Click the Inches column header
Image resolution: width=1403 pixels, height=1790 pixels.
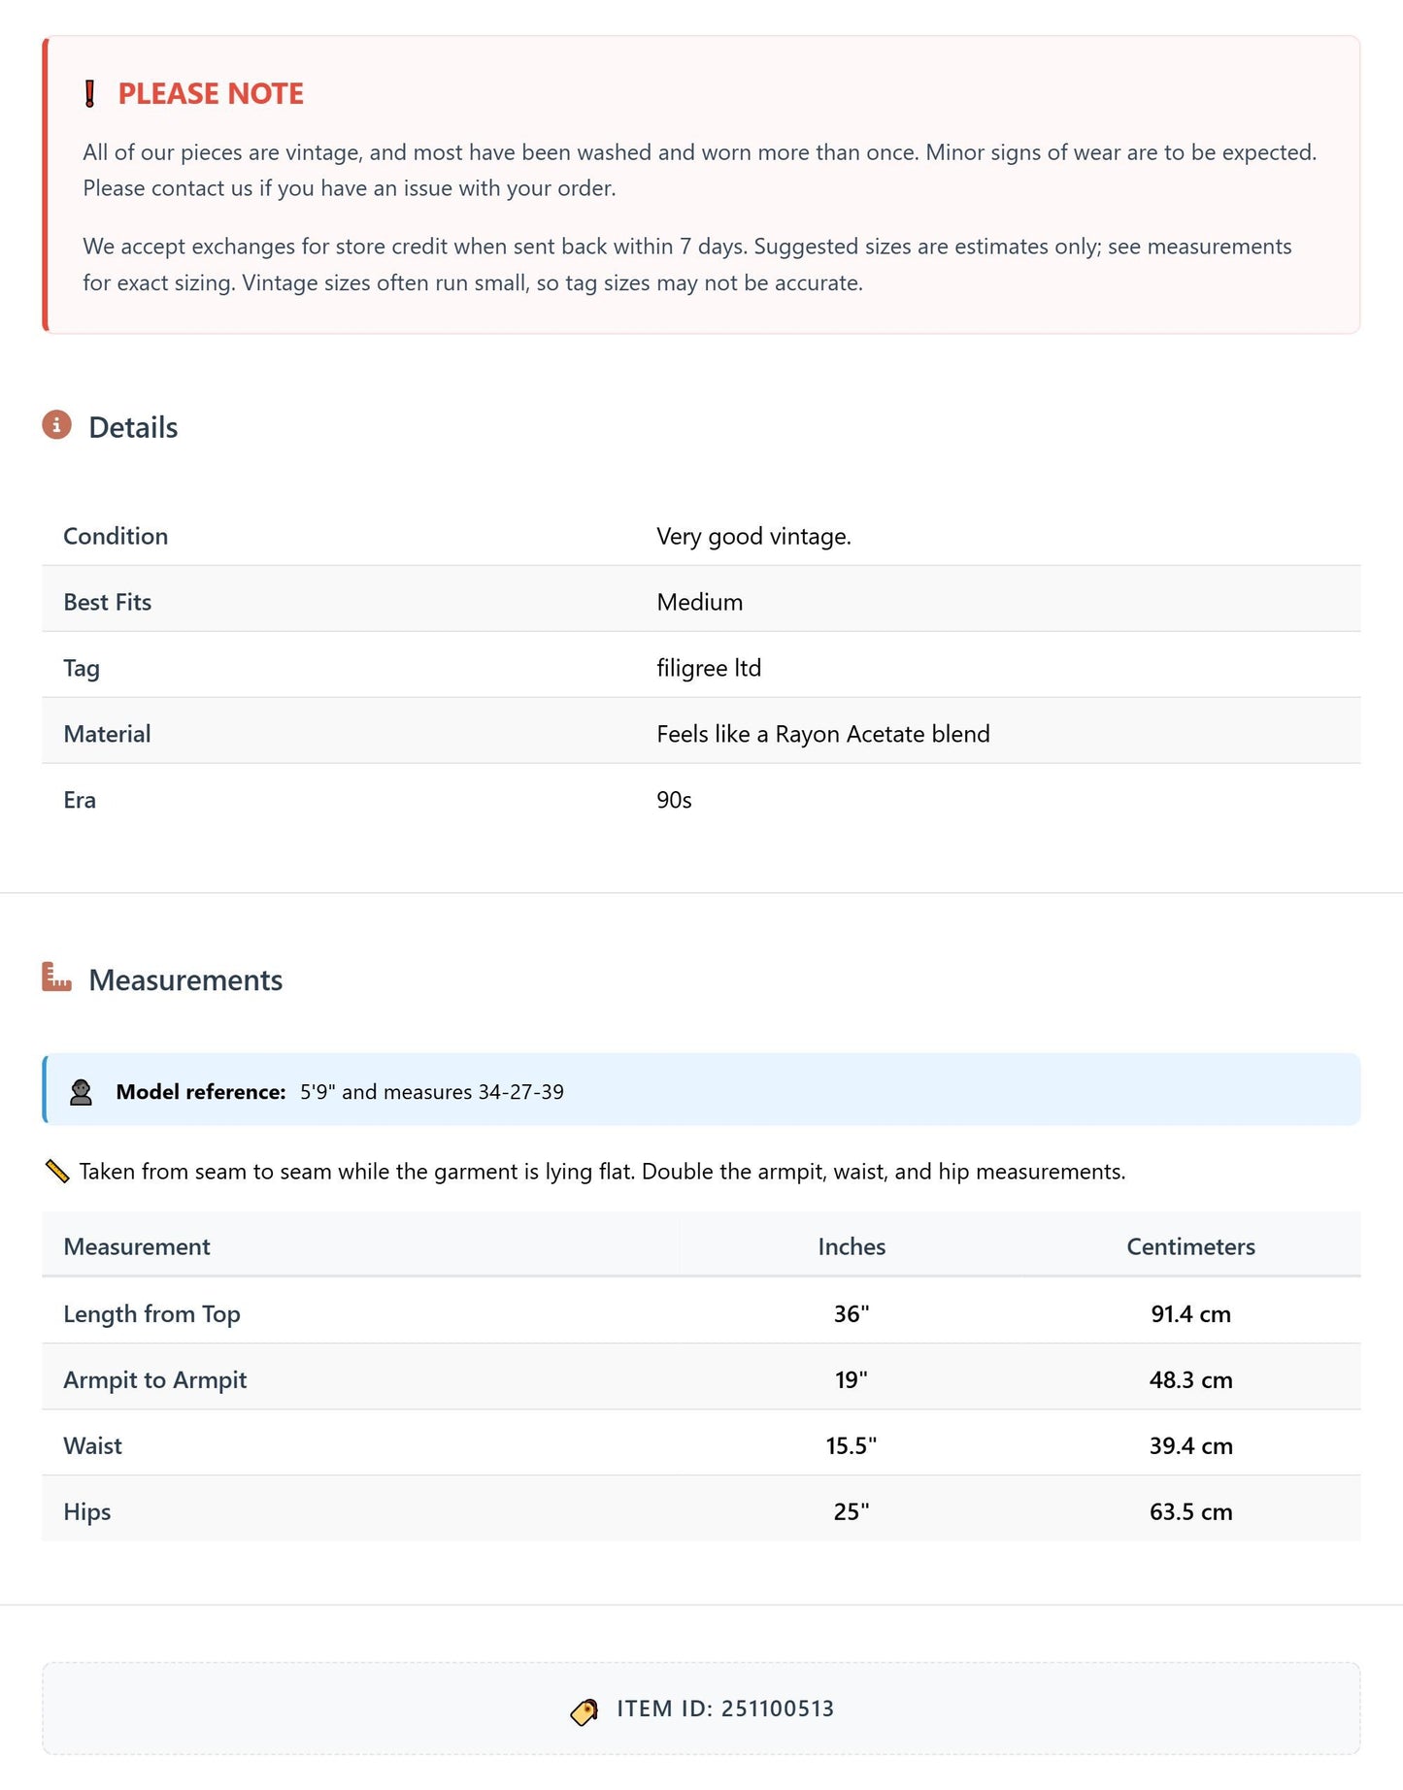click(852, 1246)
